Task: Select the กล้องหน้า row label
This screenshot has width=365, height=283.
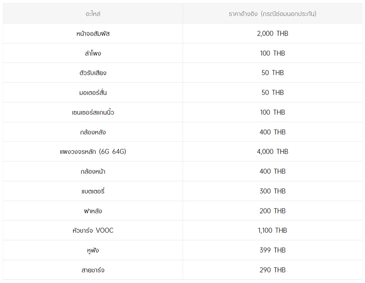Action: coord(93,172)
